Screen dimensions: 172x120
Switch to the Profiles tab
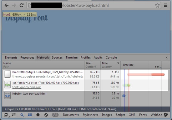coord(86,57)
